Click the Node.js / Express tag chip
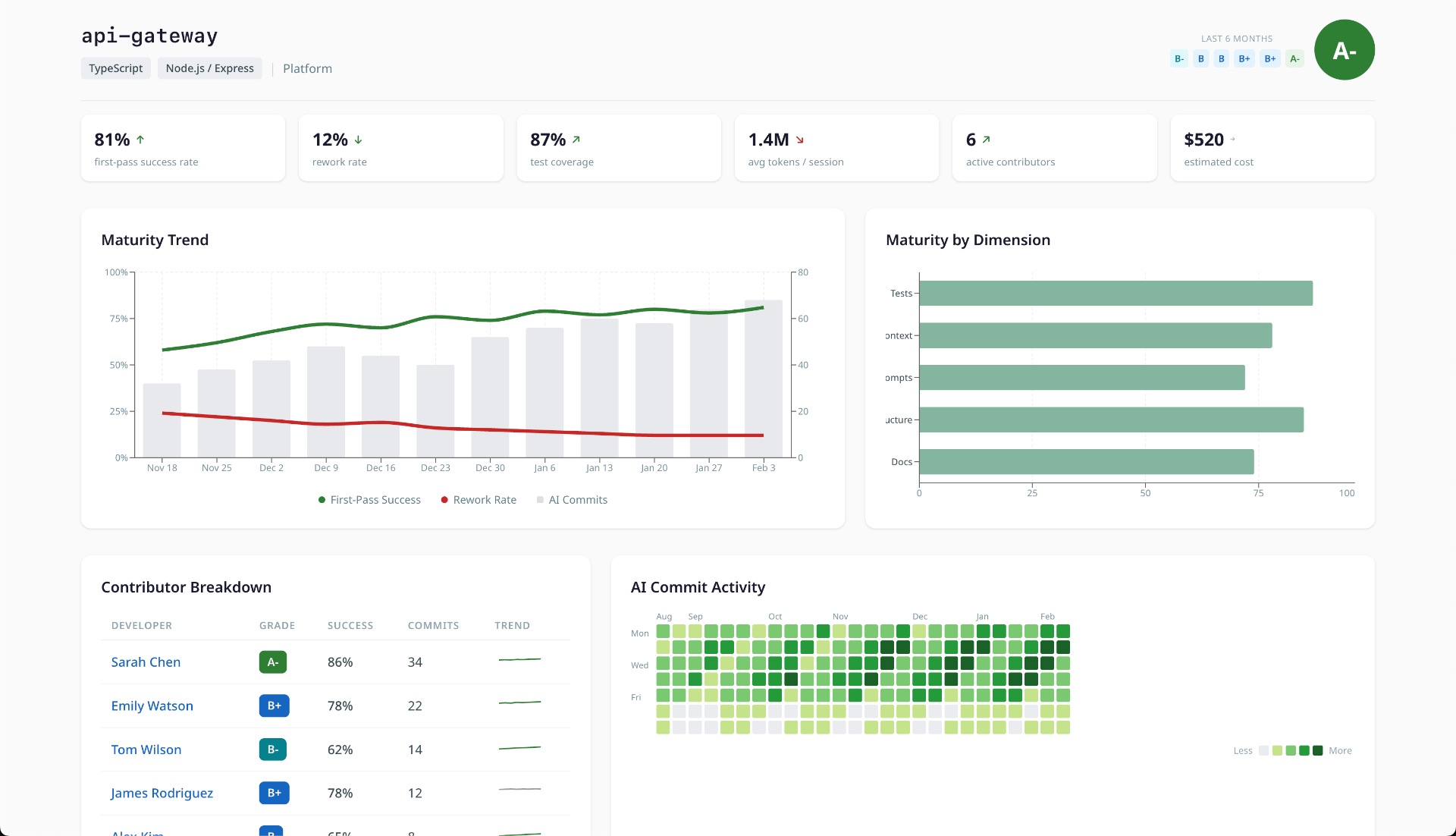 click(x=209, y=68)
